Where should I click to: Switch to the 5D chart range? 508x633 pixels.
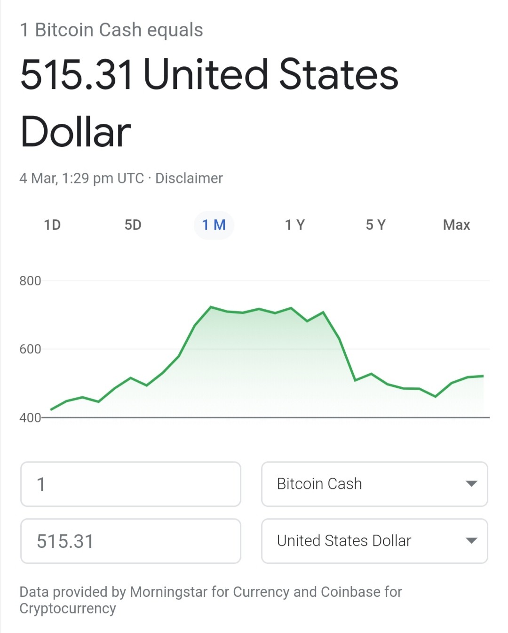click(x=133, y=225)
